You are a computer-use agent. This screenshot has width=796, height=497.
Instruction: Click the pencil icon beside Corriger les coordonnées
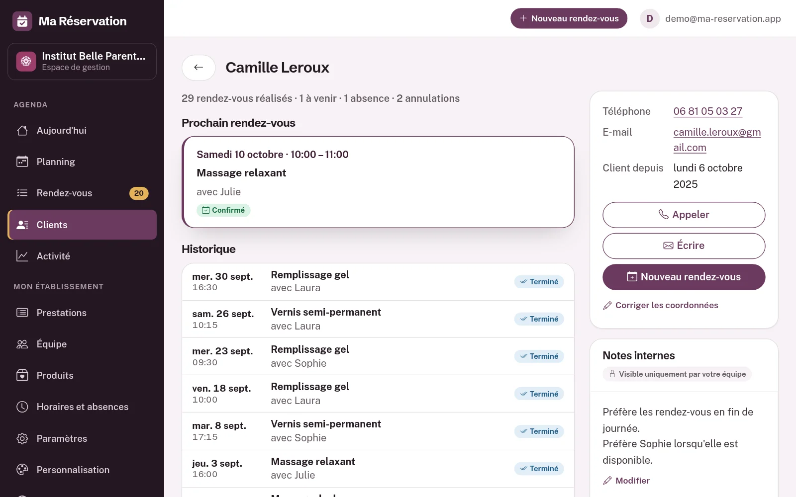coord(607,305)
